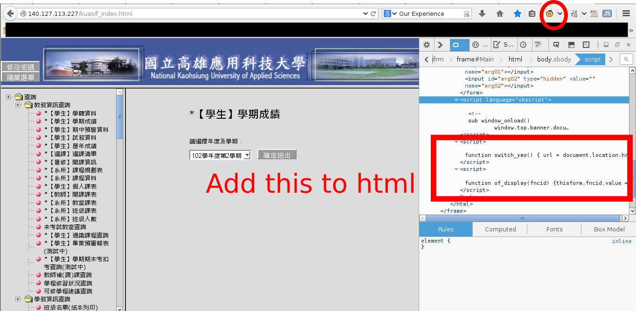
Task: Expand the 學務資訊查詢 folder
Action: [18, 299]
